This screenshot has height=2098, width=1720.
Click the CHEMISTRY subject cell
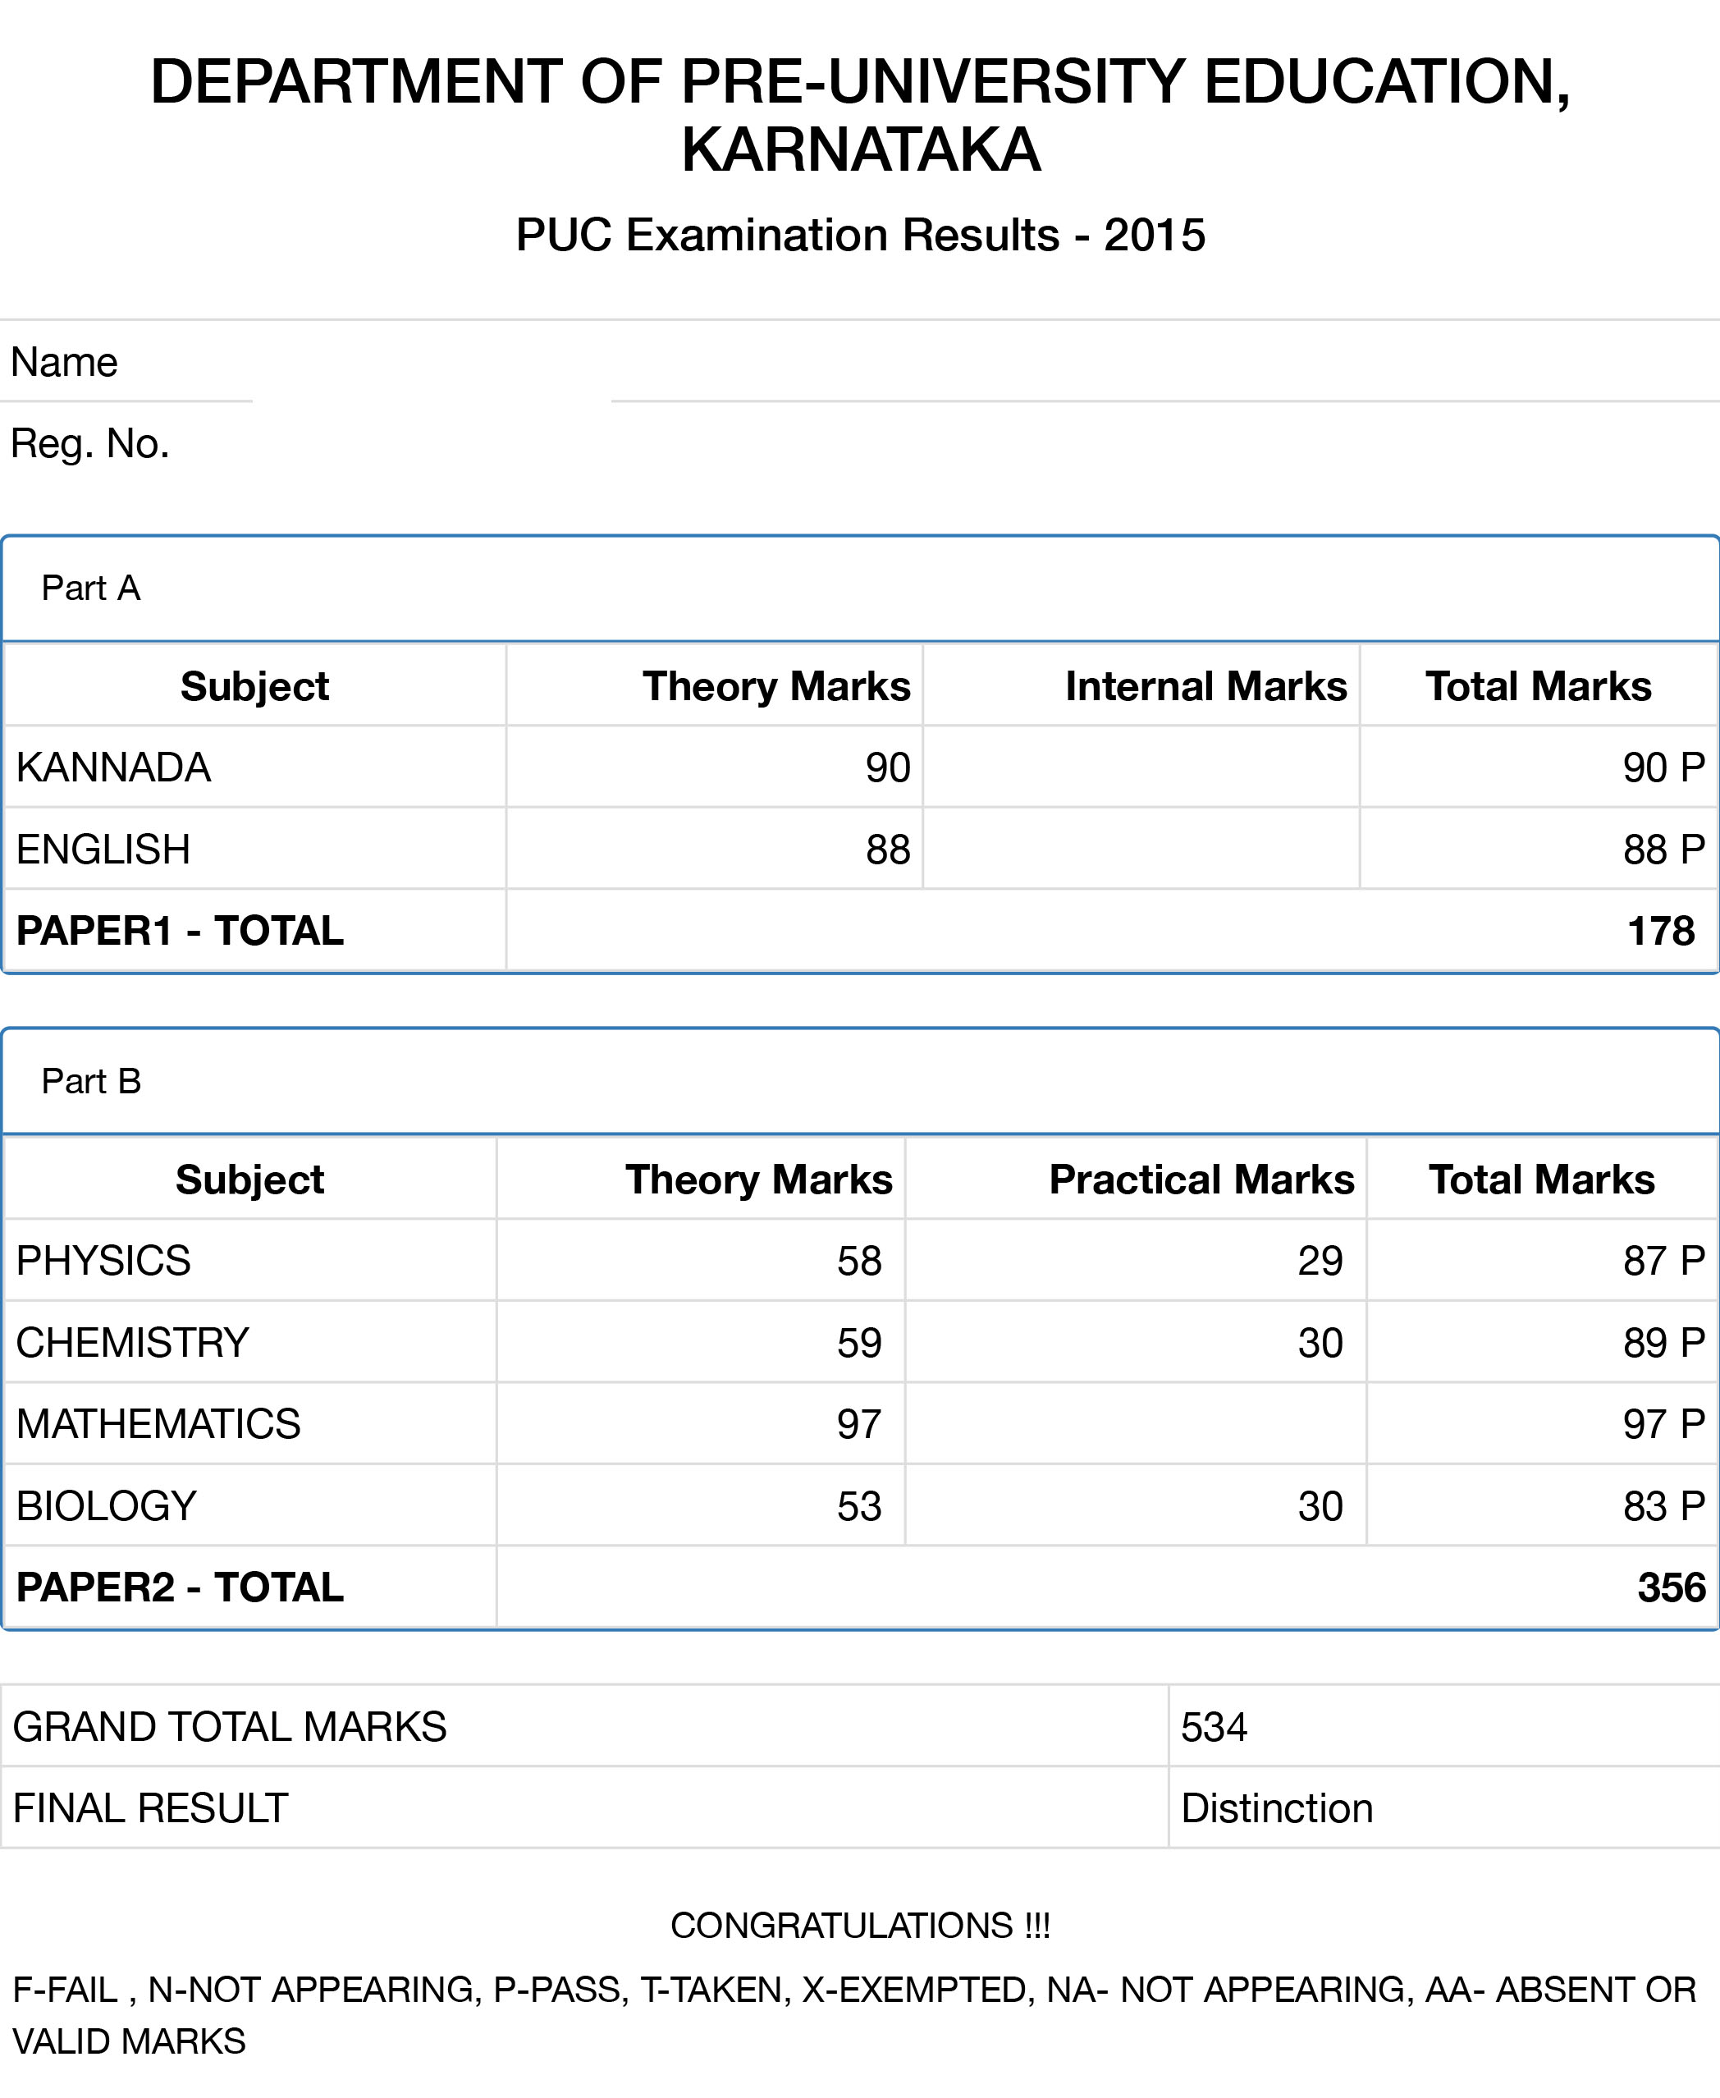click(x=132, y=1343)
